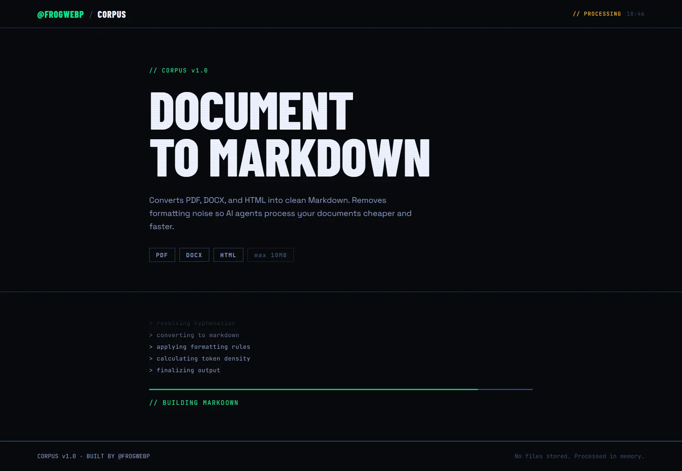Click the green conversion progress bar

[x=341, y=389]
